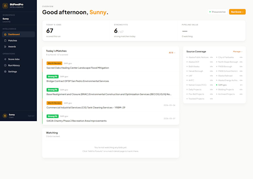Image resolution: width=253 pixels, height=179 pixels.
Task: Click Daily Projects source
Action: 199,89
